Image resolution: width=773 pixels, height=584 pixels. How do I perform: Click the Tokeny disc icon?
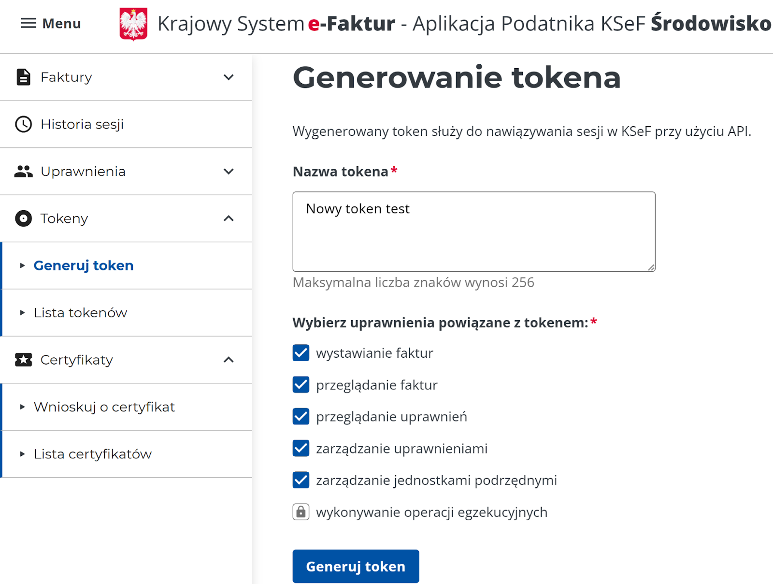pos(23,219)
